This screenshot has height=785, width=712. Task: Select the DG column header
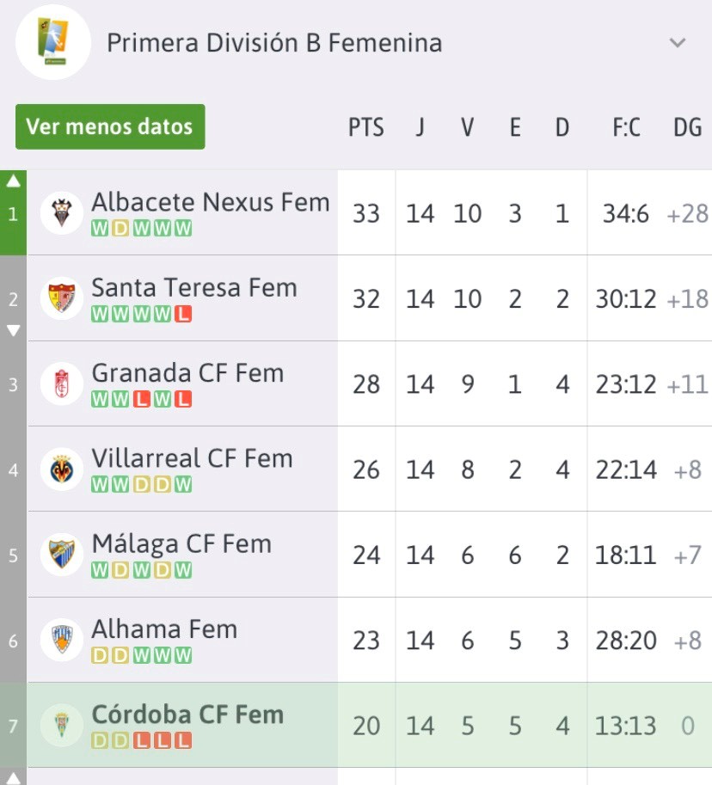tap(687, 127)
